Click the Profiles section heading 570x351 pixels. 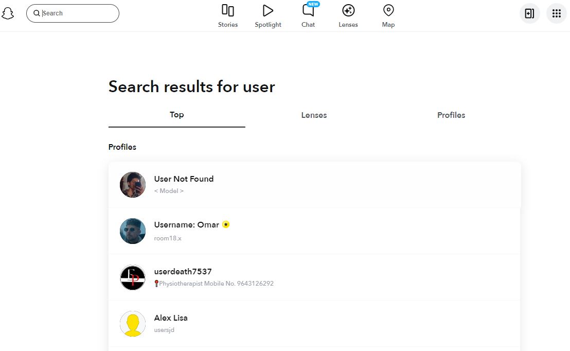(x=122, y=147)
